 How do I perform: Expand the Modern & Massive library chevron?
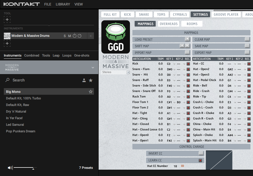pos(93,68)
